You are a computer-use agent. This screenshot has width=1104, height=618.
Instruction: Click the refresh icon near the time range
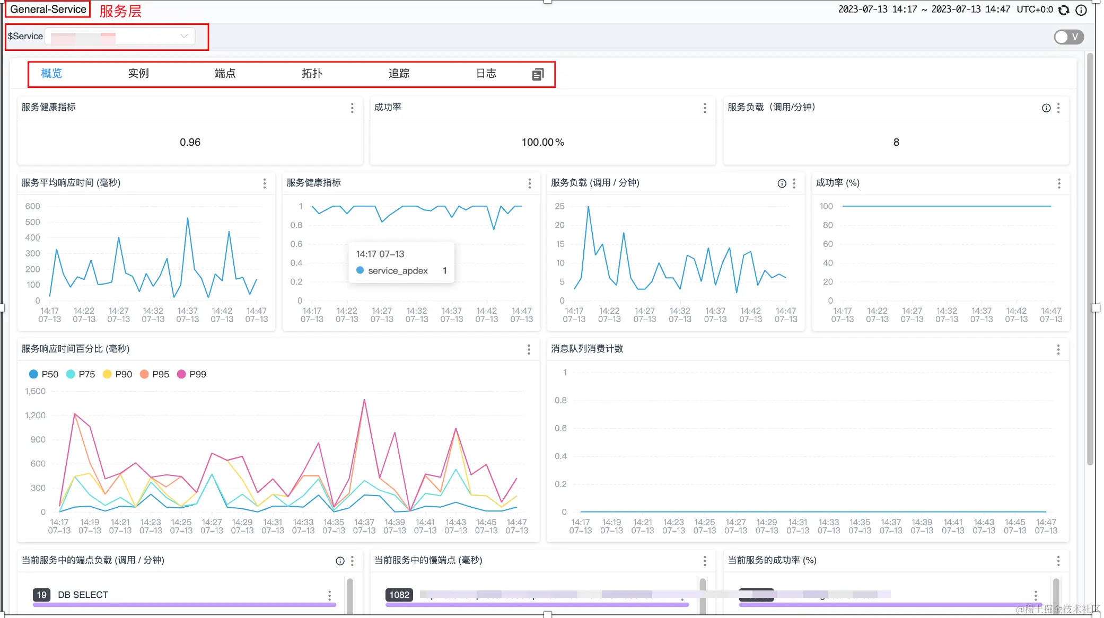coord(1063,10)
